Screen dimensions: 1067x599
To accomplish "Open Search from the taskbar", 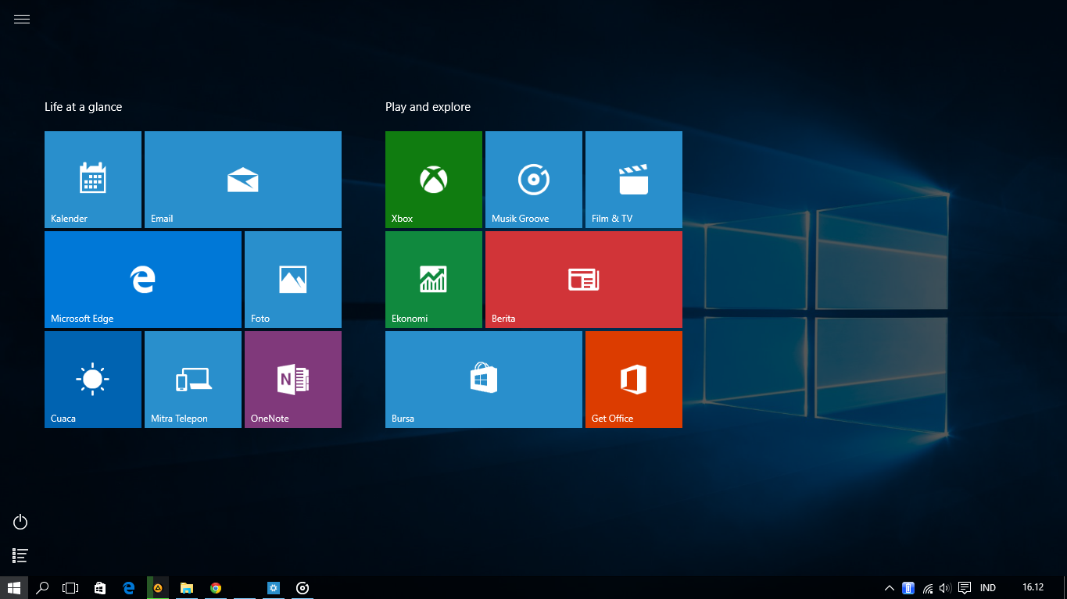I will (41, 587).
